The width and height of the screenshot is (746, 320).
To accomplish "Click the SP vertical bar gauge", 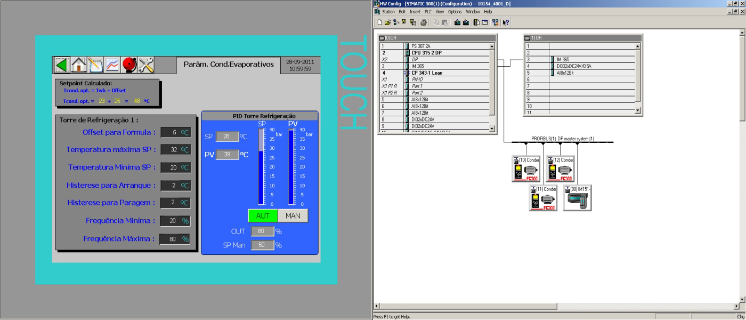I will click(261, 167).
